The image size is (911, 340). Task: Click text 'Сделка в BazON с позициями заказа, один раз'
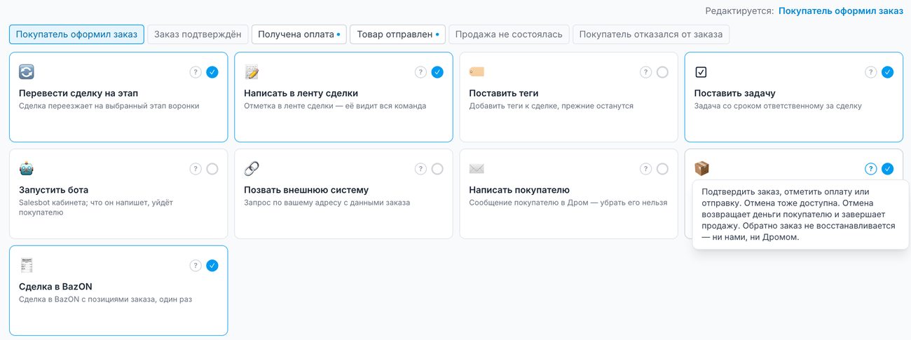tap(105, 300)
